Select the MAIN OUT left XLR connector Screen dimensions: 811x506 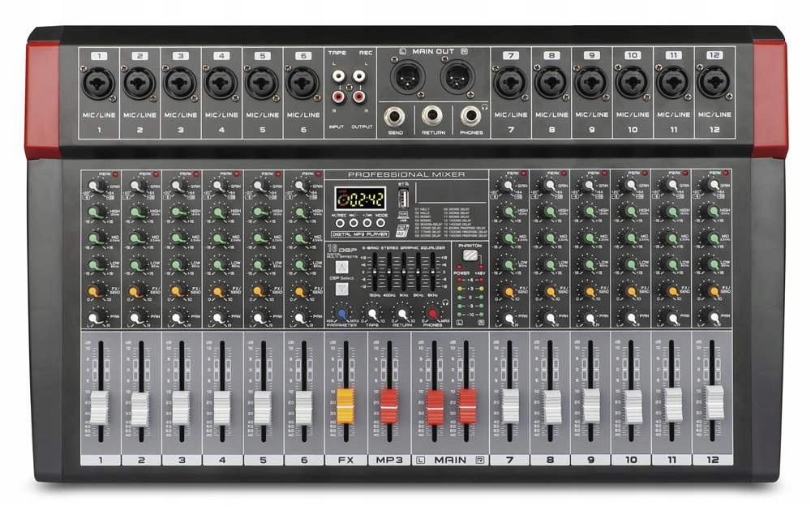point(408,77)
